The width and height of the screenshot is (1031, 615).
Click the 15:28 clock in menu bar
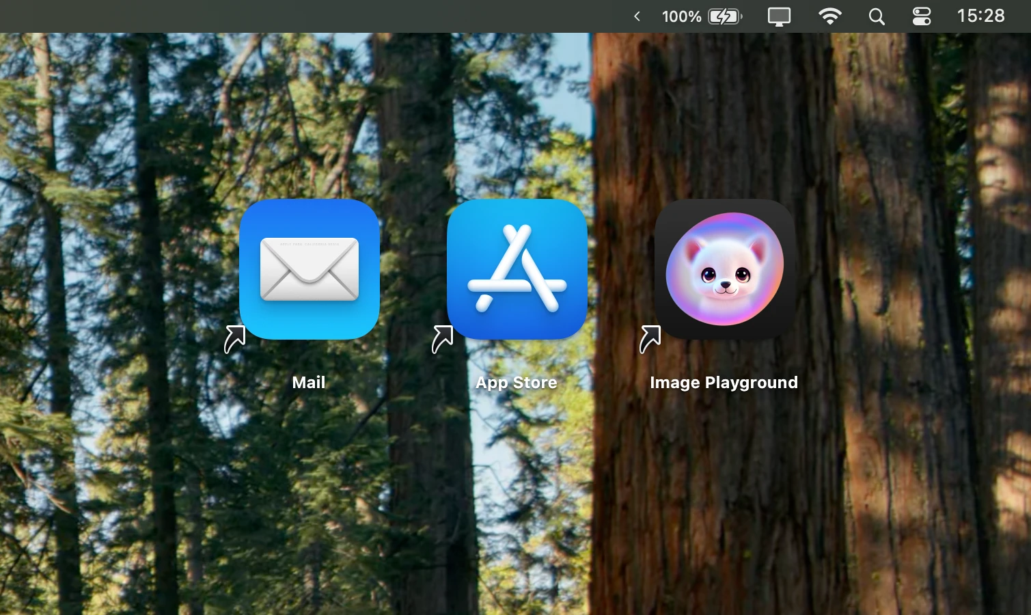(x=980, y=16)
